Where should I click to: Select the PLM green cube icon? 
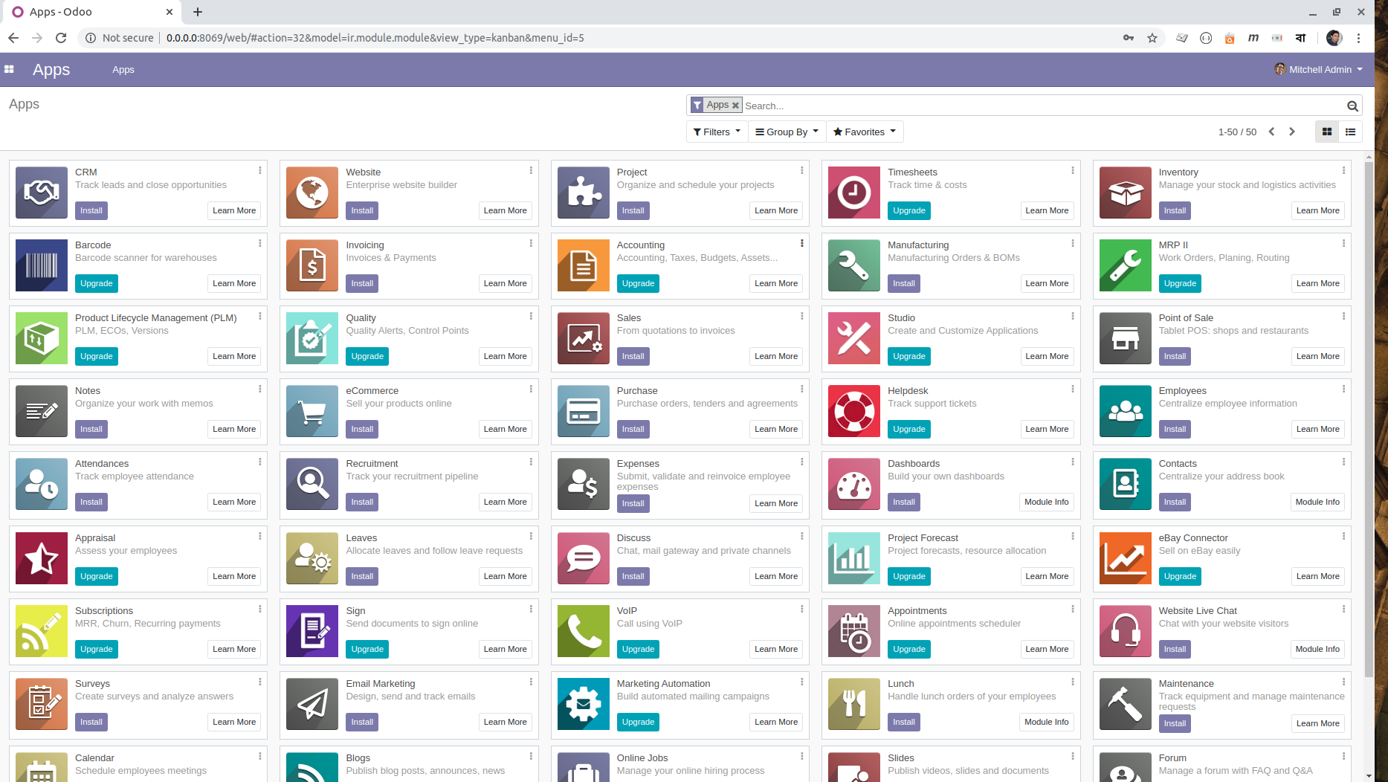(42, 338)
